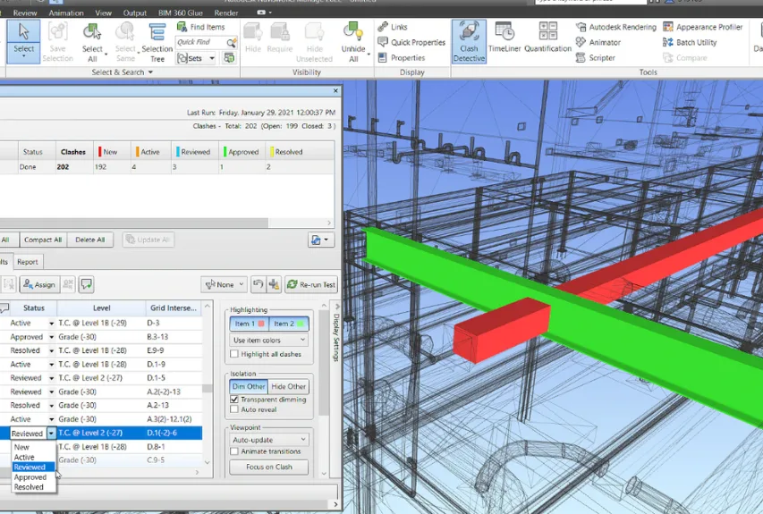The width and height of the screenshot is (763, 514).
Task: Open the BIM 360 Glue tab
Action: coord(180,13)
